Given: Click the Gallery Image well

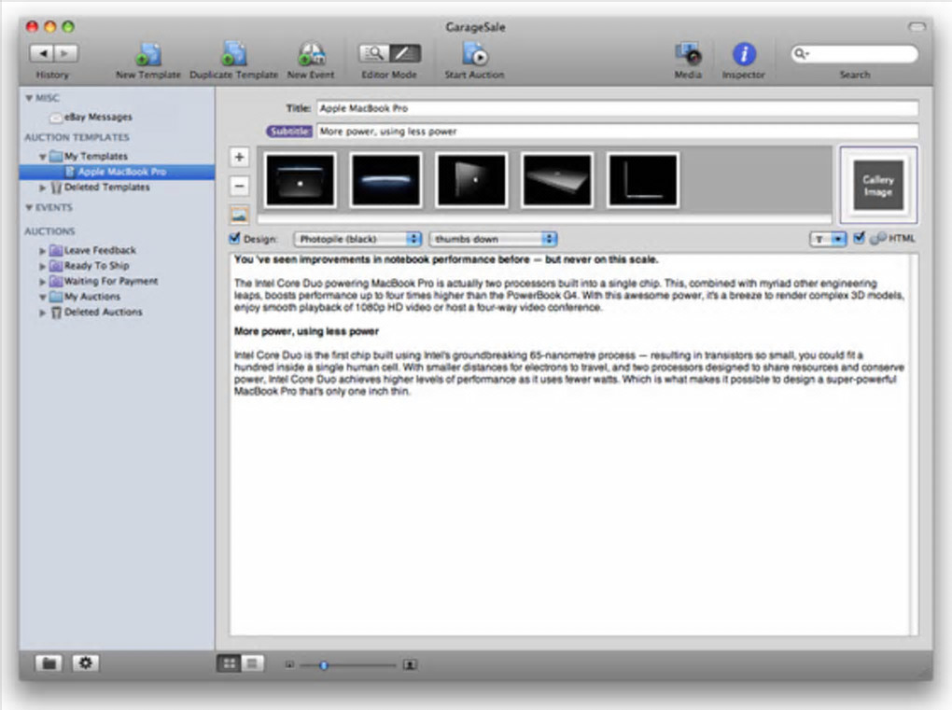Looking at the screenshot, I should tap(878, 185).
